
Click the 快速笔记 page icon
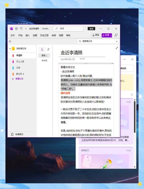click(x=12, y=134)
